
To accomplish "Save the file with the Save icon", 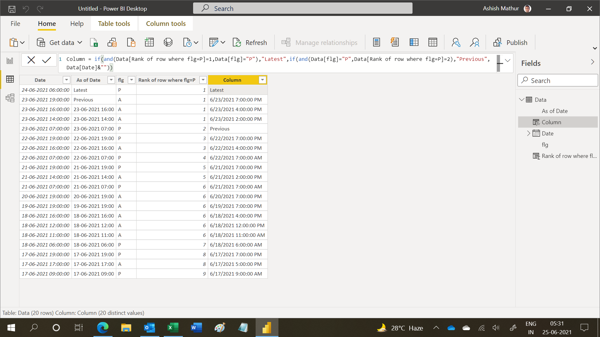I will coord(12,9).
